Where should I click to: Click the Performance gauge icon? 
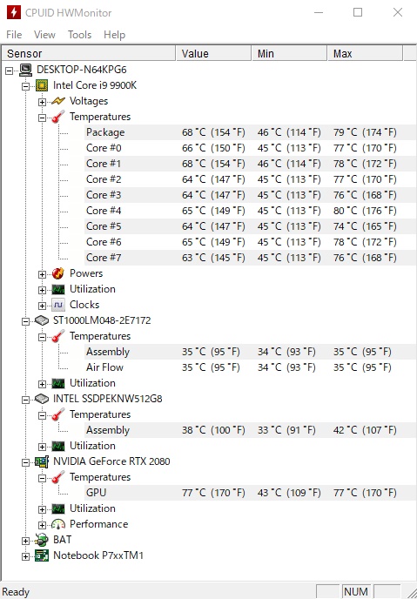58,524
